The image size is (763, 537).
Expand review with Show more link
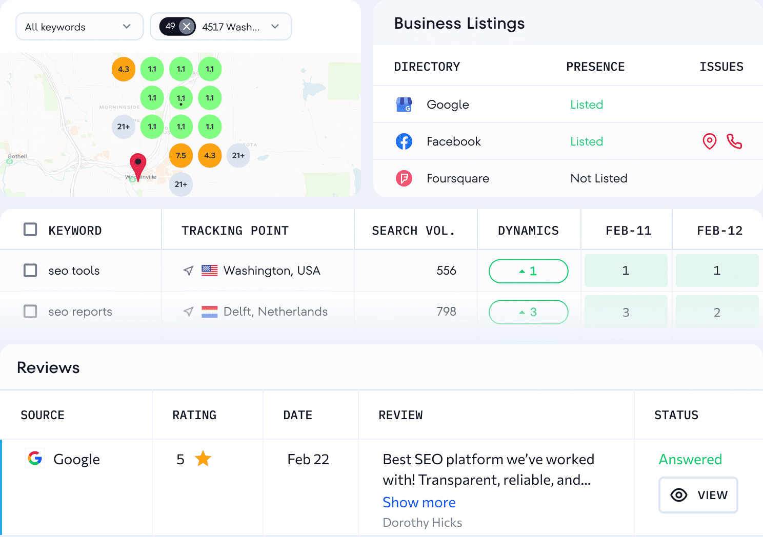pyautogui.click(x=419, y=502)
